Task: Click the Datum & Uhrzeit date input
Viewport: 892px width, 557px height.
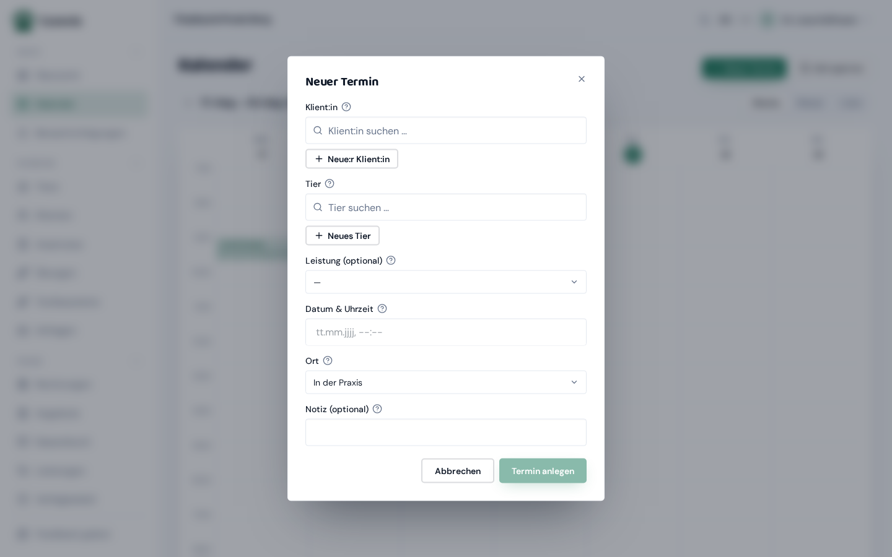Action: click(x=446, y=332)
